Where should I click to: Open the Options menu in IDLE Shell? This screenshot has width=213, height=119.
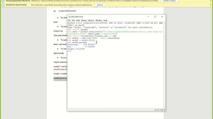click(91, 20)
